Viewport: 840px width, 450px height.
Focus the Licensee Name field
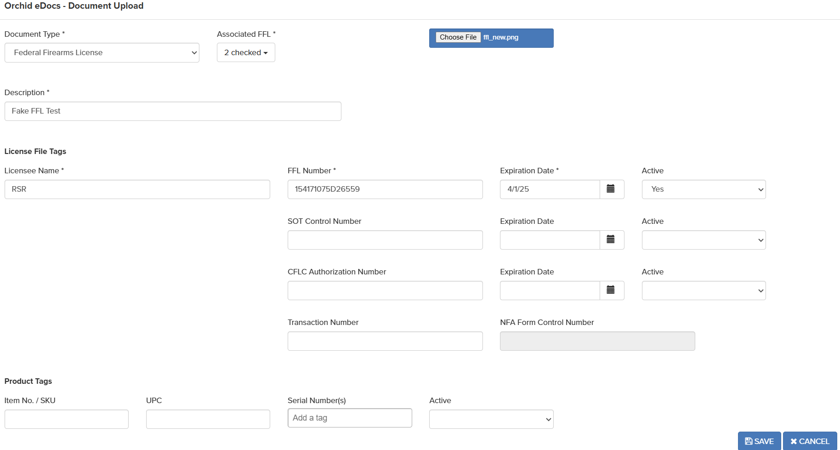(x=137, y=189)
